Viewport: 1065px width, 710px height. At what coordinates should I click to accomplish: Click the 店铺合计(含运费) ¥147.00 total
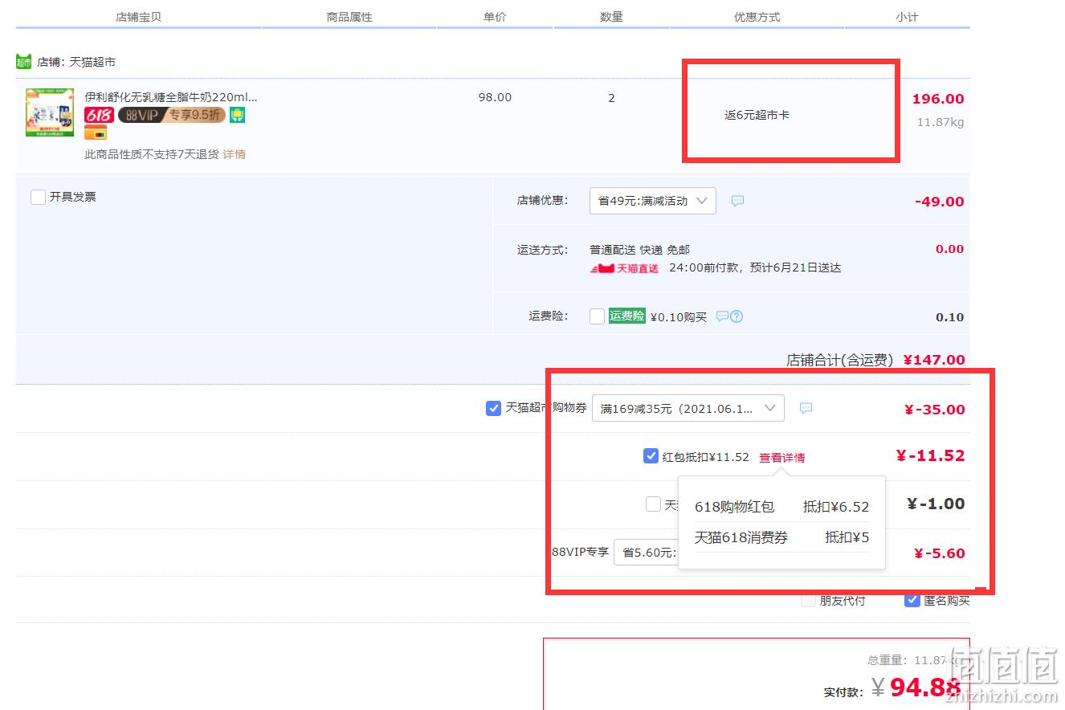pyautogui.click(x=875, y=360)
